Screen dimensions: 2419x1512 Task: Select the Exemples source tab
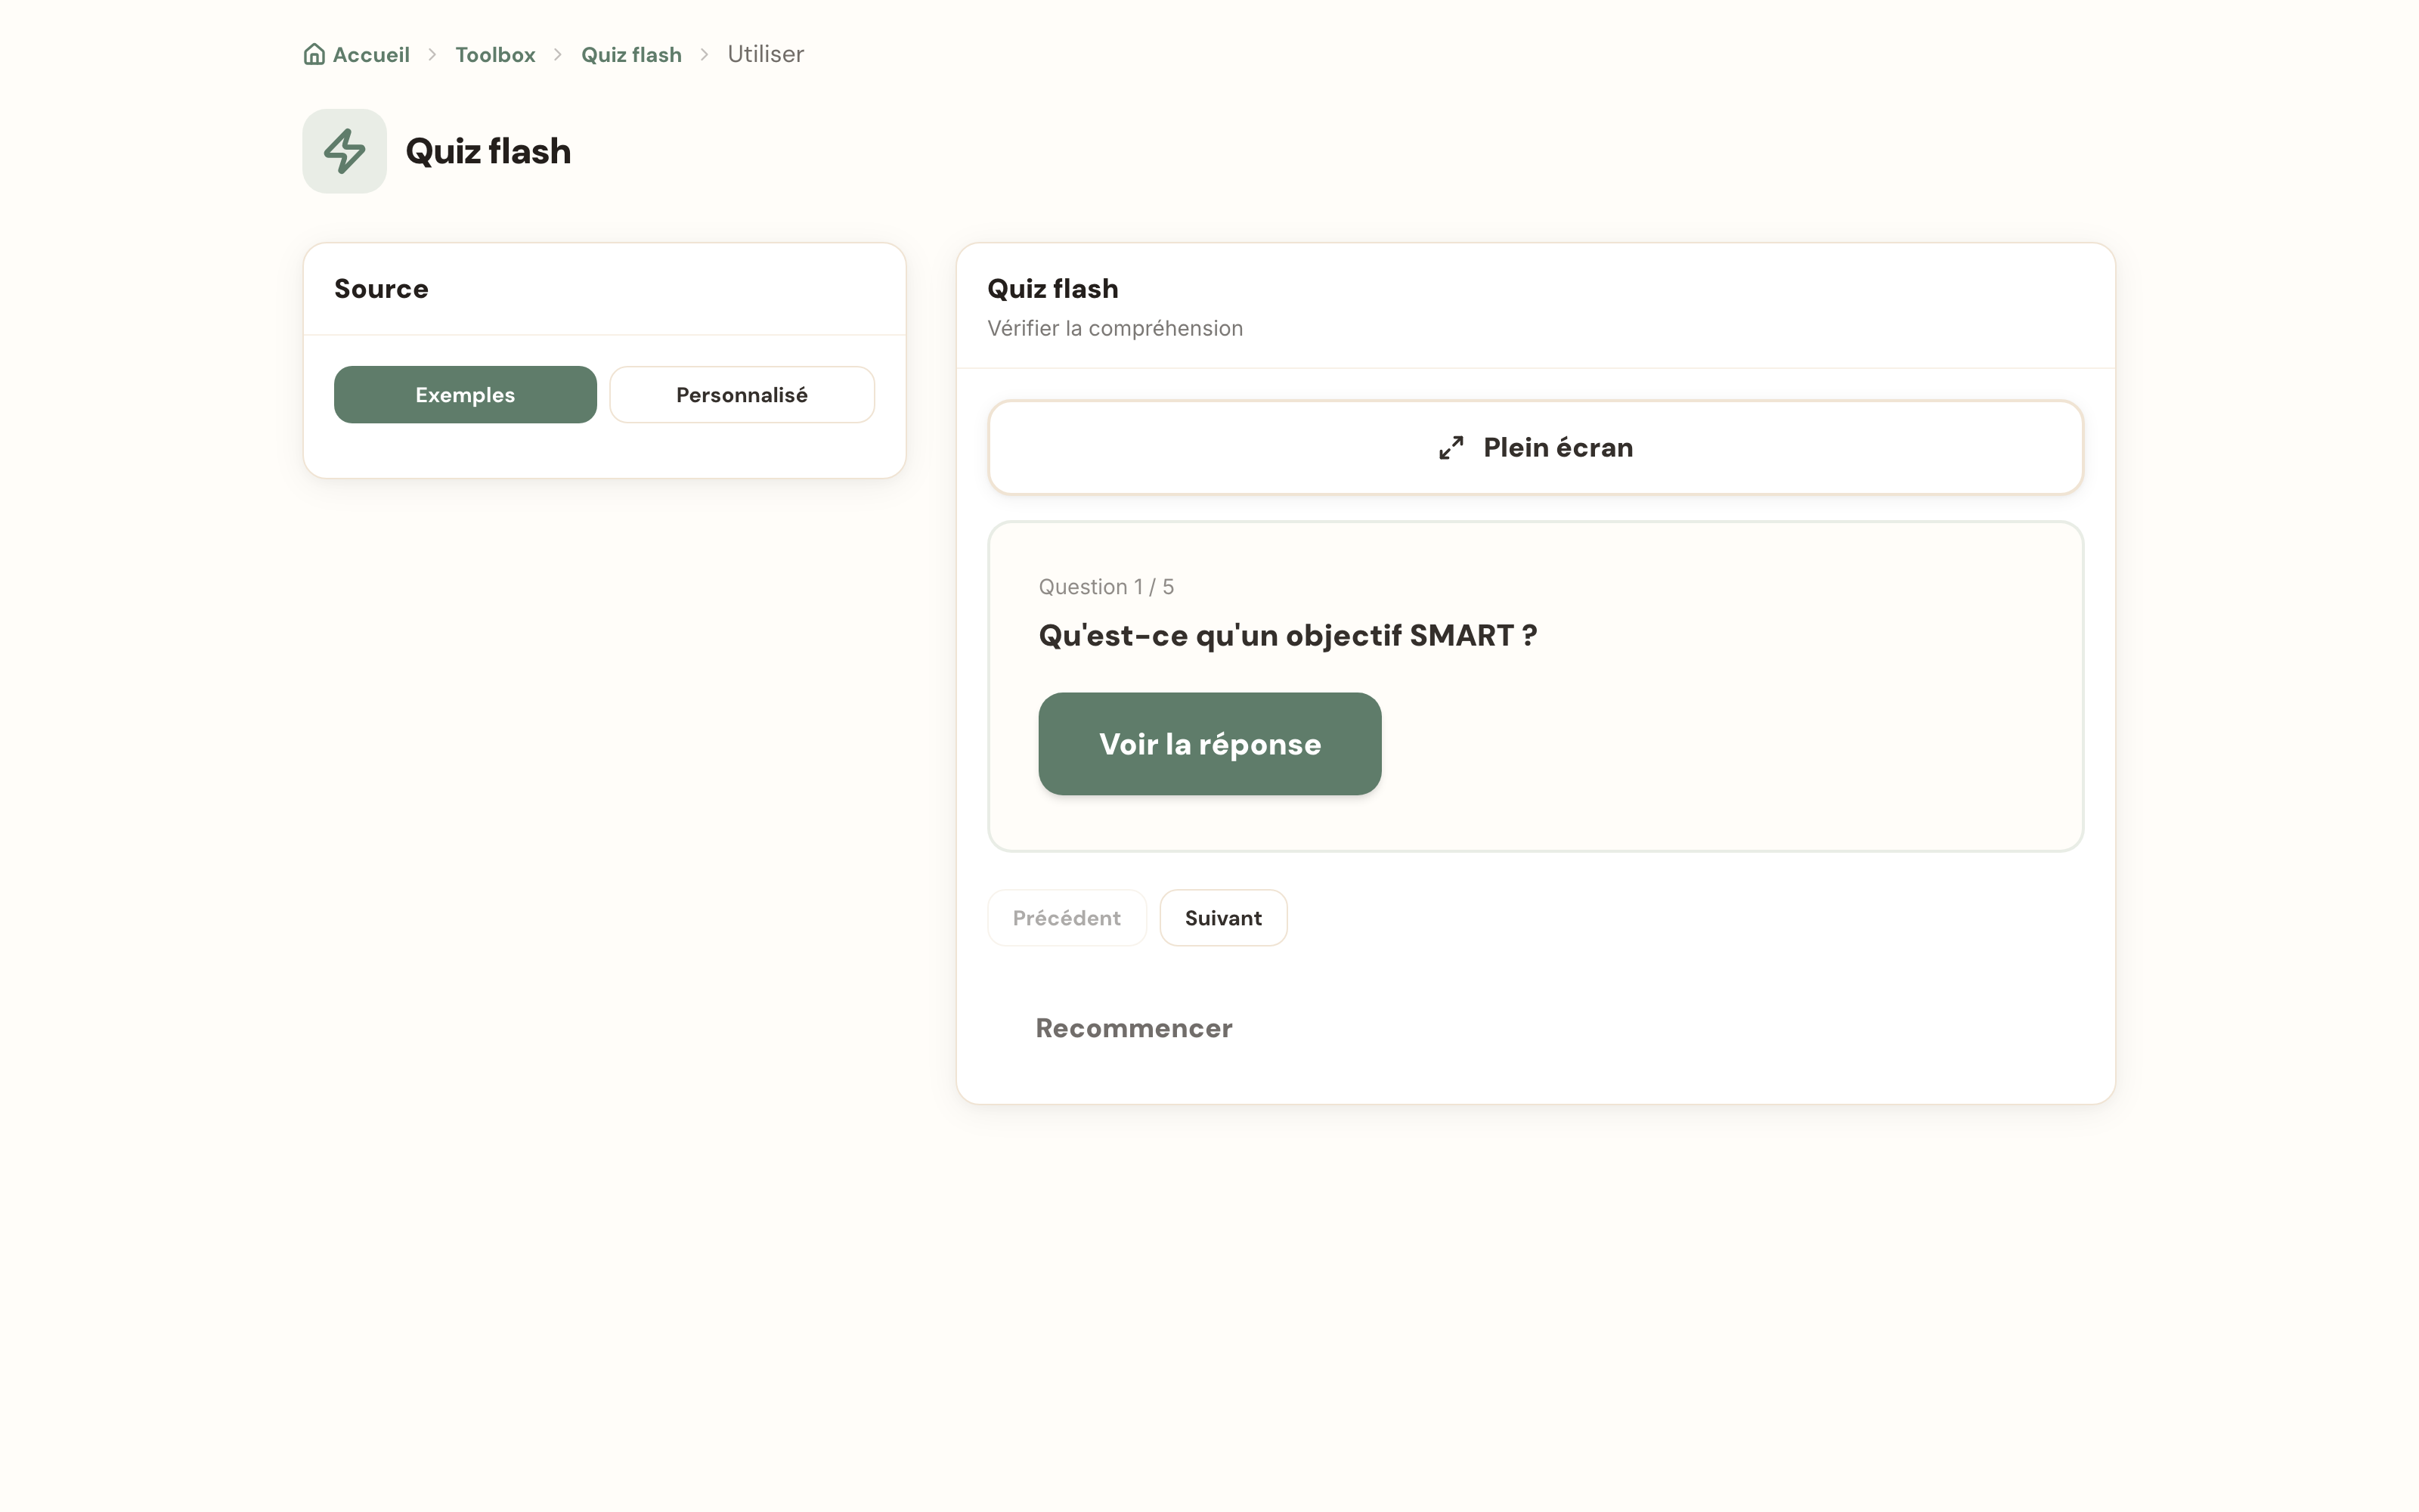pyautogui.click(x=465, y=394)
